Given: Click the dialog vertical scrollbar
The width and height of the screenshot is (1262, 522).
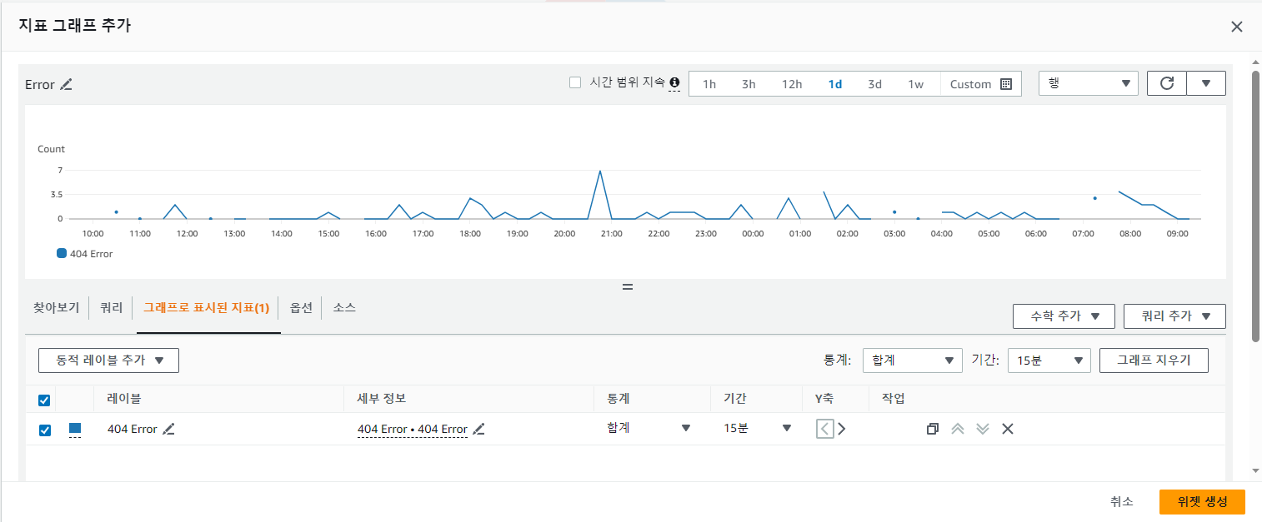Looking at the screenshot, I should point(1255,205).
